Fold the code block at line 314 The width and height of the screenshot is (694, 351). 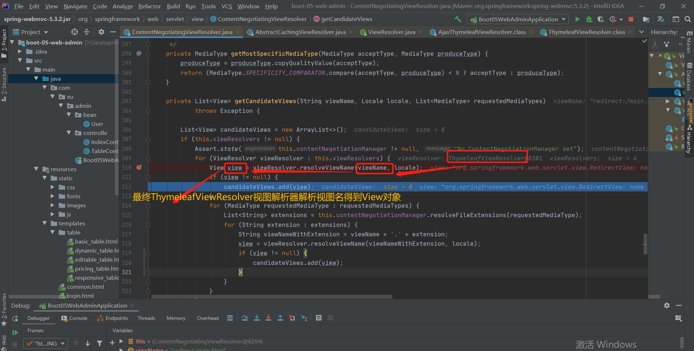click(148, 206)
